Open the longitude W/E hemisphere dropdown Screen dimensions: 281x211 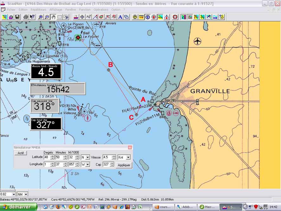point(87,164)
